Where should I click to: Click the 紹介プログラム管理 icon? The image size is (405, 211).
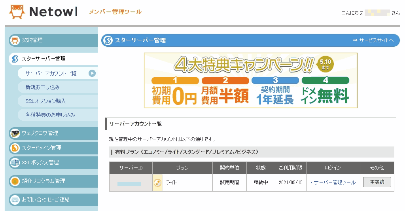15,181
